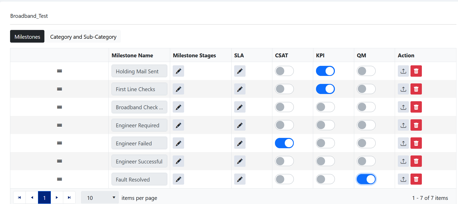Edit milestone stages for Holding Mail Sent

tap(178, 71)
